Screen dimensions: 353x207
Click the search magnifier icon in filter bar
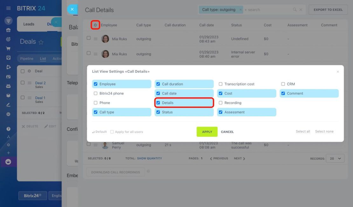click(295, 10)
